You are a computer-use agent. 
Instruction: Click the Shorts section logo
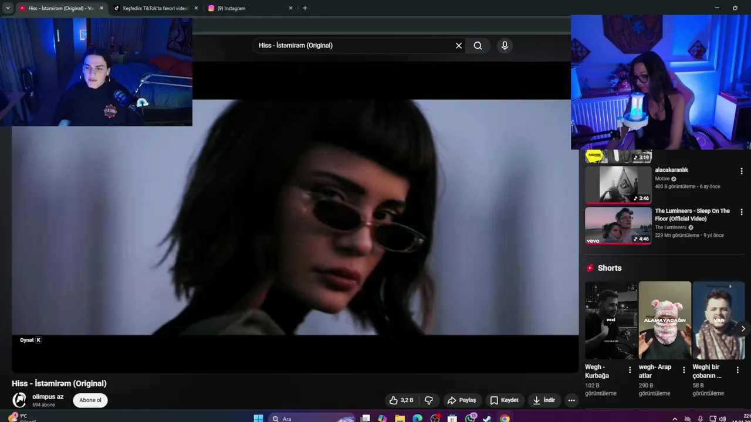590,268
